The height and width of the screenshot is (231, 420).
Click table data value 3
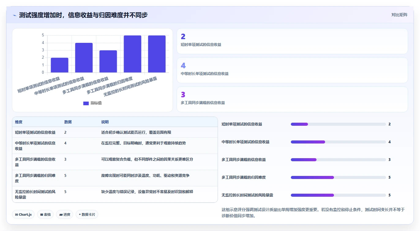click(x=65, y=159)
